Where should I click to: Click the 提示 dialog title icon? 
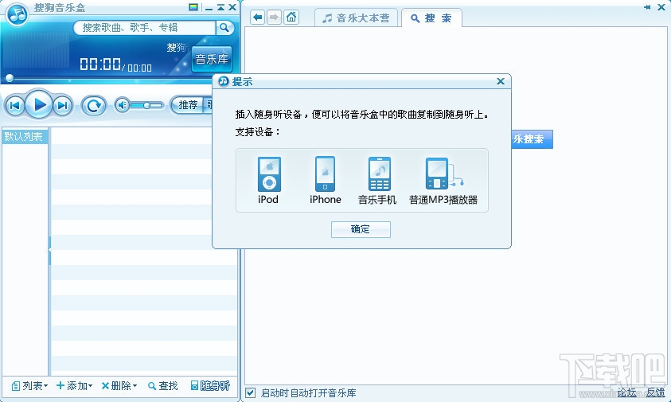pyautogui.click(x=224, y=81)
